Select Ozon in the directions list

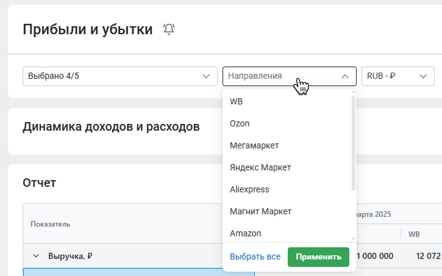tap(287, 123)
